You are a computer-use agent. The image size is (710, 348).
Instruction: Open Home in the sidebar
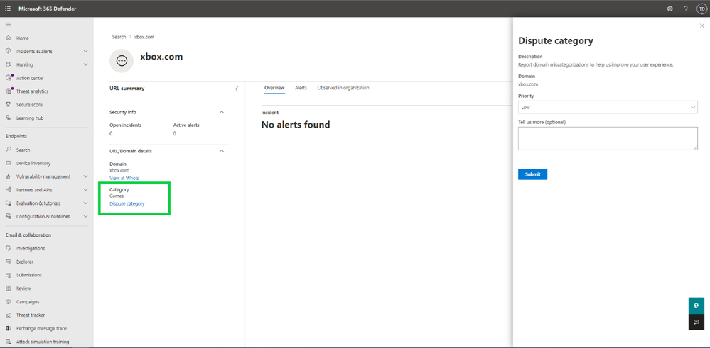[23, 38]
